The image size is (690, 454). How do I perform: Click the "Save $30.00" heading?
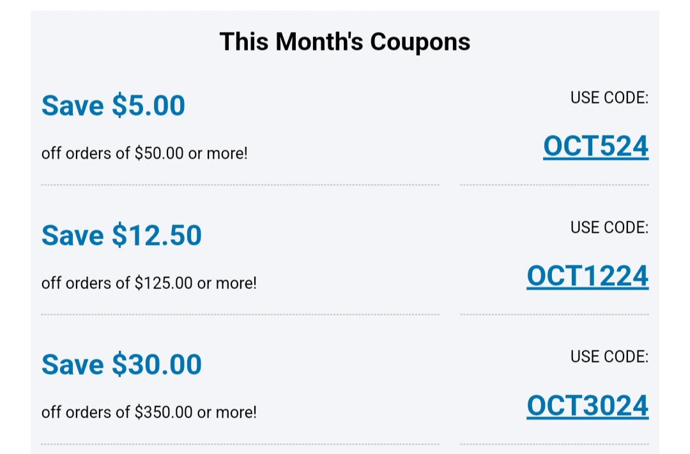click(121, 364)
